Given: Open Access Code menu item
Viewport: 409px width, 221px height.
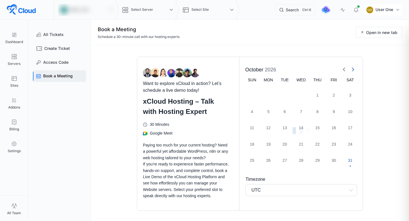Looking at the screenshot, I should click(59, 62).
